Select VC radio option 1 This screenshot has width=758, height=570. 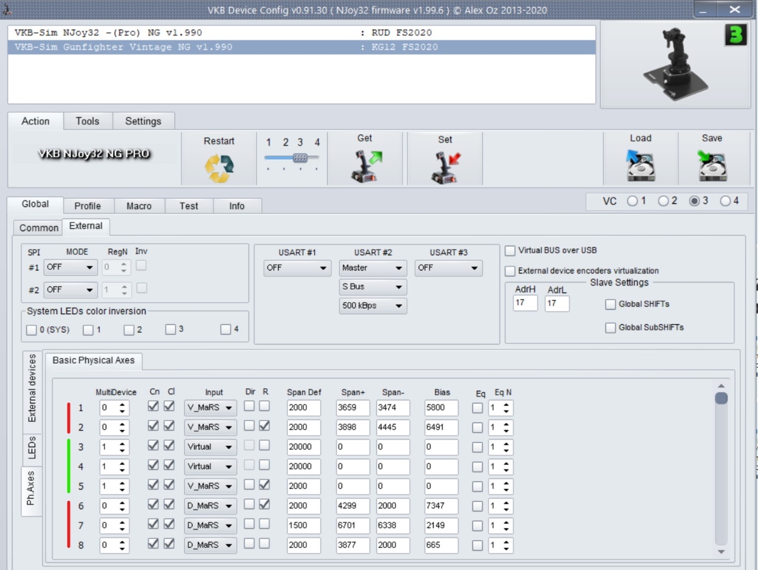pyautogui.click(x=633, y=201)
